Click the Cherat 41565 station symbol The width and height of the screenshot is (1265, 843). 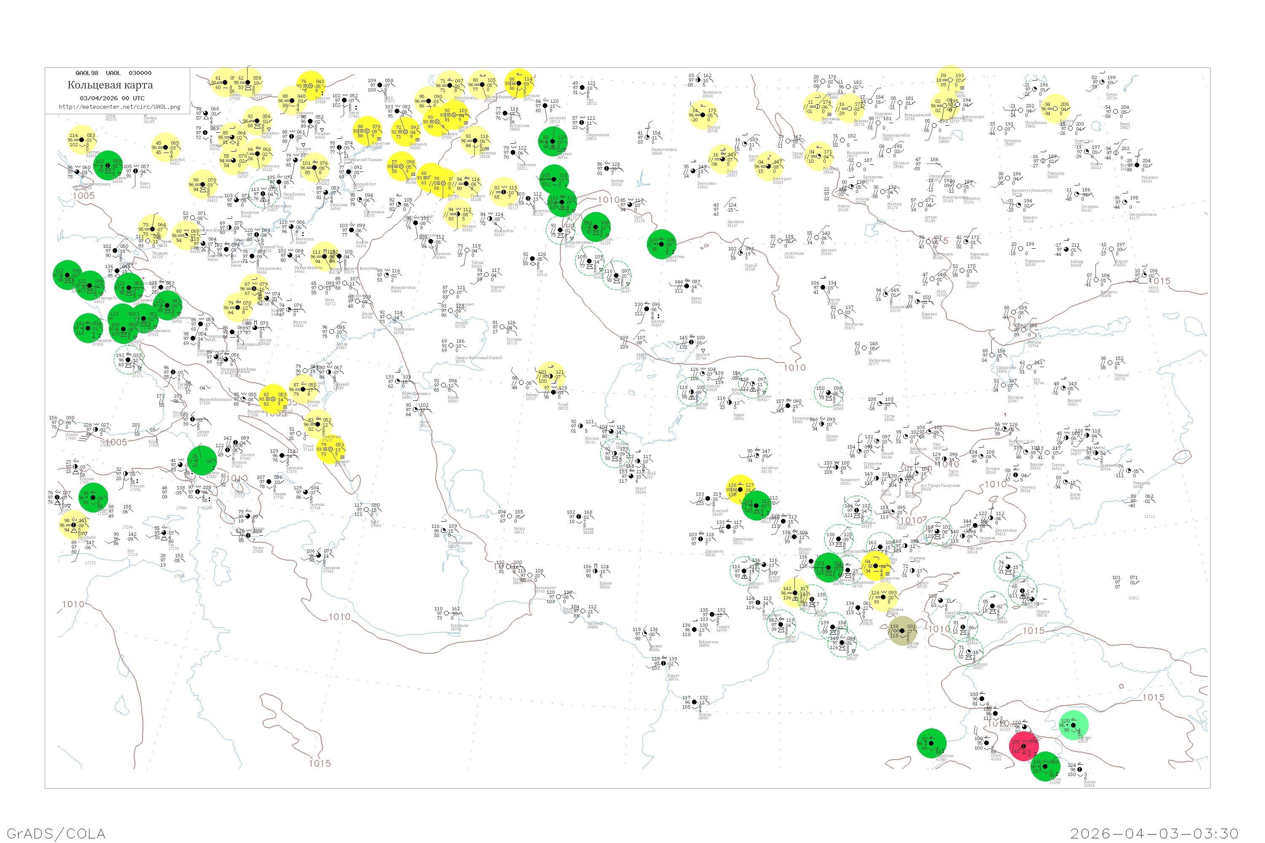(x=986, y=744)
